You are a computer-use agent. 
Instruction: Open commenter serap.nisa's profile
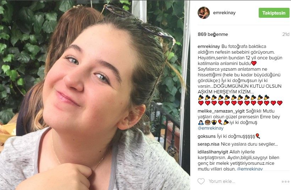(x=208, y=144)
